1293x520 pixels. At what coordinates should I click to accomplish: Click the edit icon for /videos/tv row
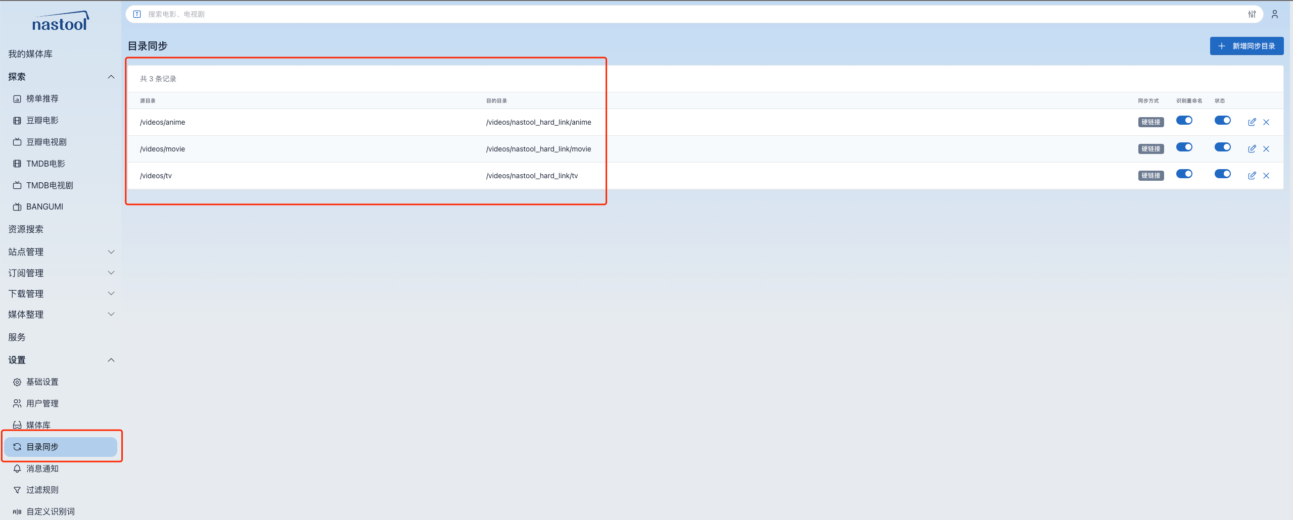coord(1252,176)
